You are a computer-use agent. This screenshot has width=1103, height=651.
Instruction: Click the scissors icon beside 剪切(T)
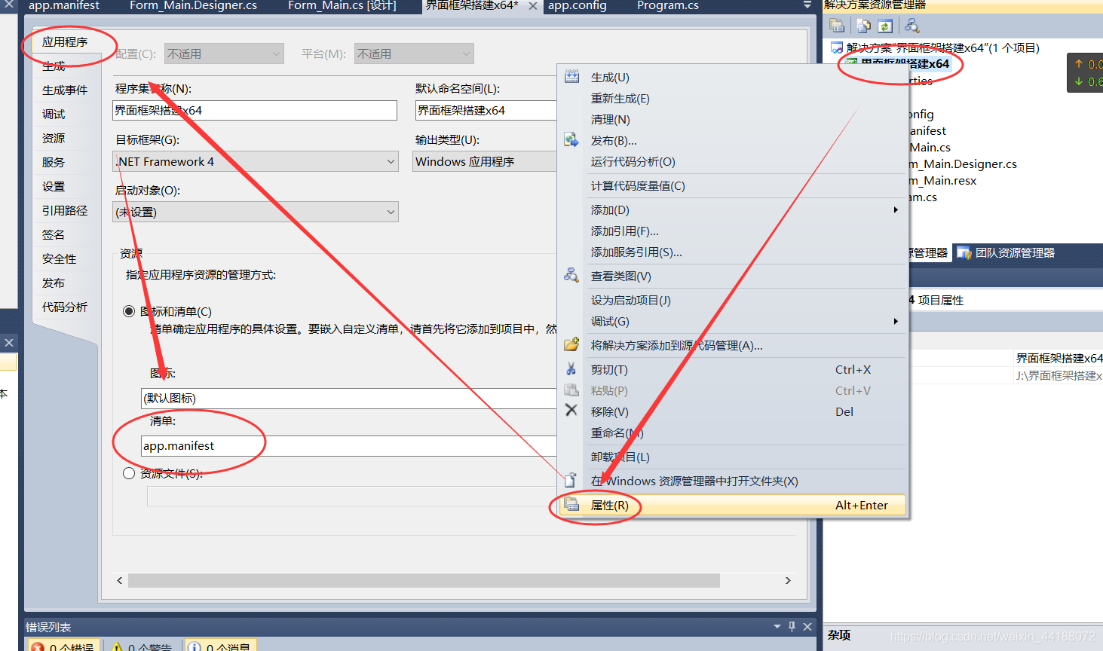tap(571, 369)
